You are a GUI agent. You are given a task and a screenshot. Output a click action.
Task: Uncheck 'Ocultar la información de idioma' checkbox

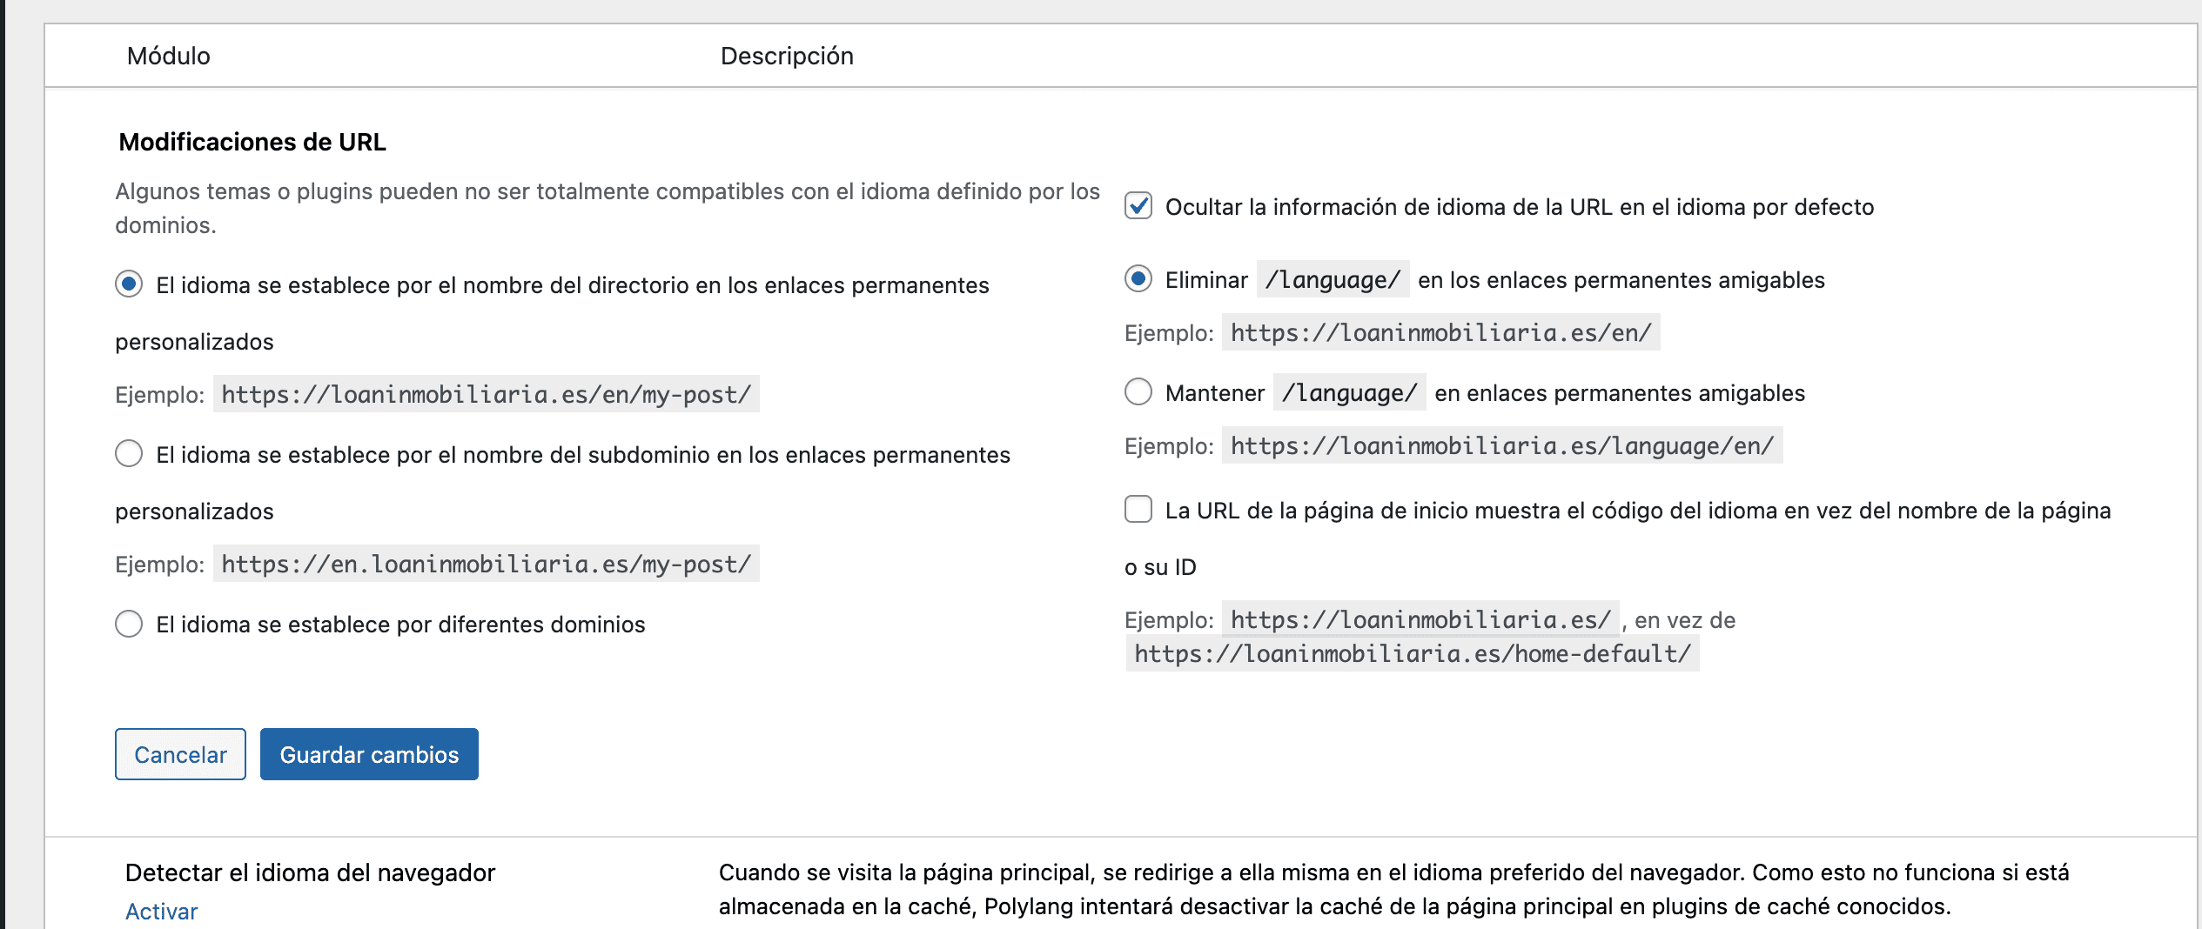(x=1138, y=206)
